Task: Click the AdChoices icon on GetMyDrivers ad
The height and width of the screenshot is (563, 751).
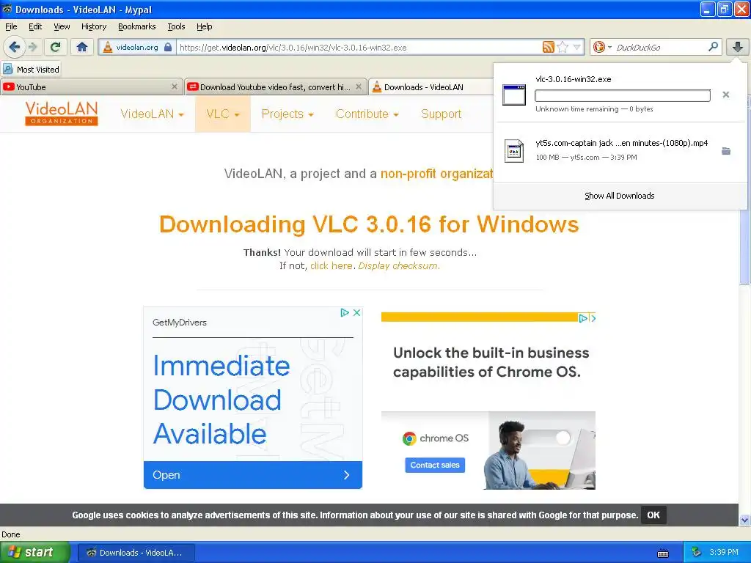Action: 345,312
